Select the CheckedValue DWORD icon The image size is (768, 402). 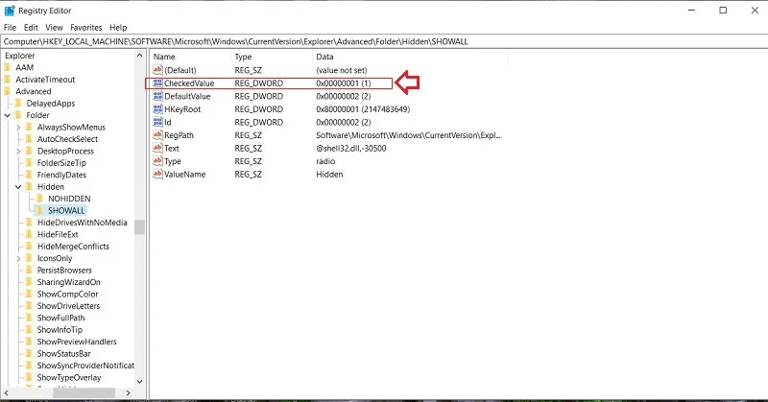tap(157, 83)
